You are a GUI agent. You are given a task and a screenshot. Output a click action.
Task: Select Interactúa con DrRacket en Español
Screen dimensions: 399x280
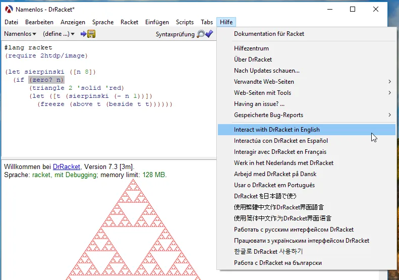(x=307, y=141)
